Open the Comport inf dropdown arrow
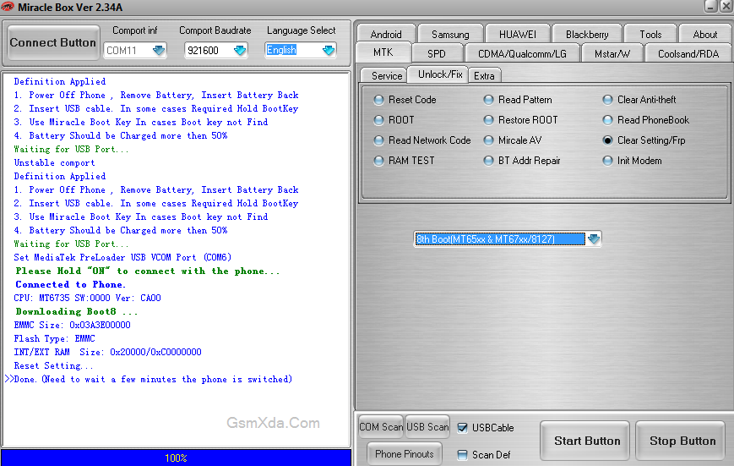The image size is (734, 466). coord(159,50)
